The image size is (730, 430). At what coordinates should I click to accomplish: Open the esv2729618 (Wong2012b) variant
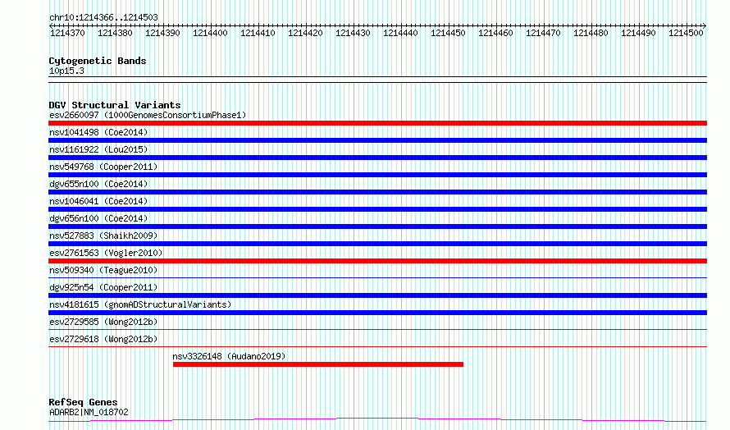(x=103, y=339)
